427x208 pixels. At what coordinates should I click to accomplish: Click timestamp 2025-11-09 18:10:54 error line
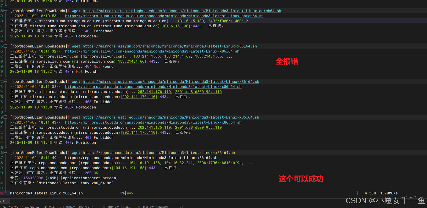[54, 36]
